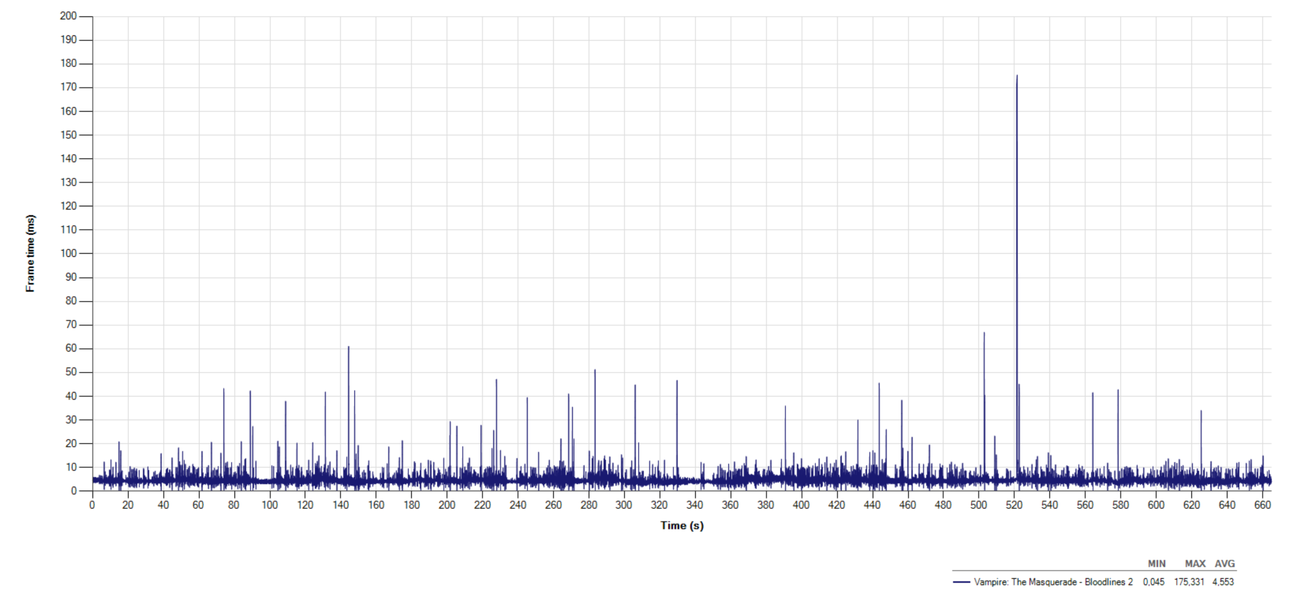Click the average value 4,553

click(1223, 582)
